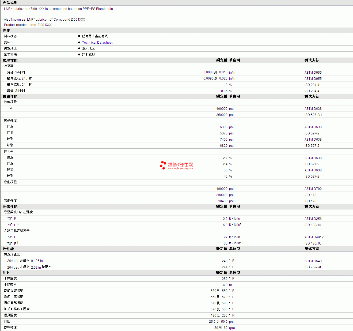The height and width of the screenshot is (331, 353).
Task: Select the '10400' flexural strength value
Action: click(223, 201)
